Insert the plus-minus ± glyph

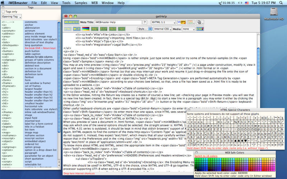click(x=195, y=122)
